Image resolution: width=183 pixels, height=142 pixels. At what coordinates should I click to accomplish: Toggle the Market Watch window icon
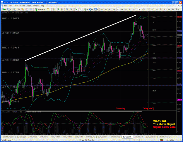pos(15,9)
